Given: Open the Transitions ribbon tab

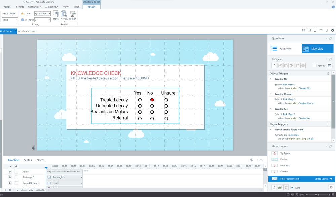Looking at the screenshot, I should pyautogui.click(x=35, y=7).
